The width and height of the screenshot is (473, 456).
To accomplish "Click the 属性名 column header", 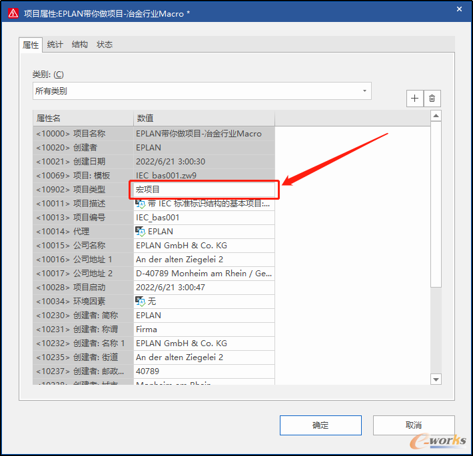I will click(x=83, y=118).
